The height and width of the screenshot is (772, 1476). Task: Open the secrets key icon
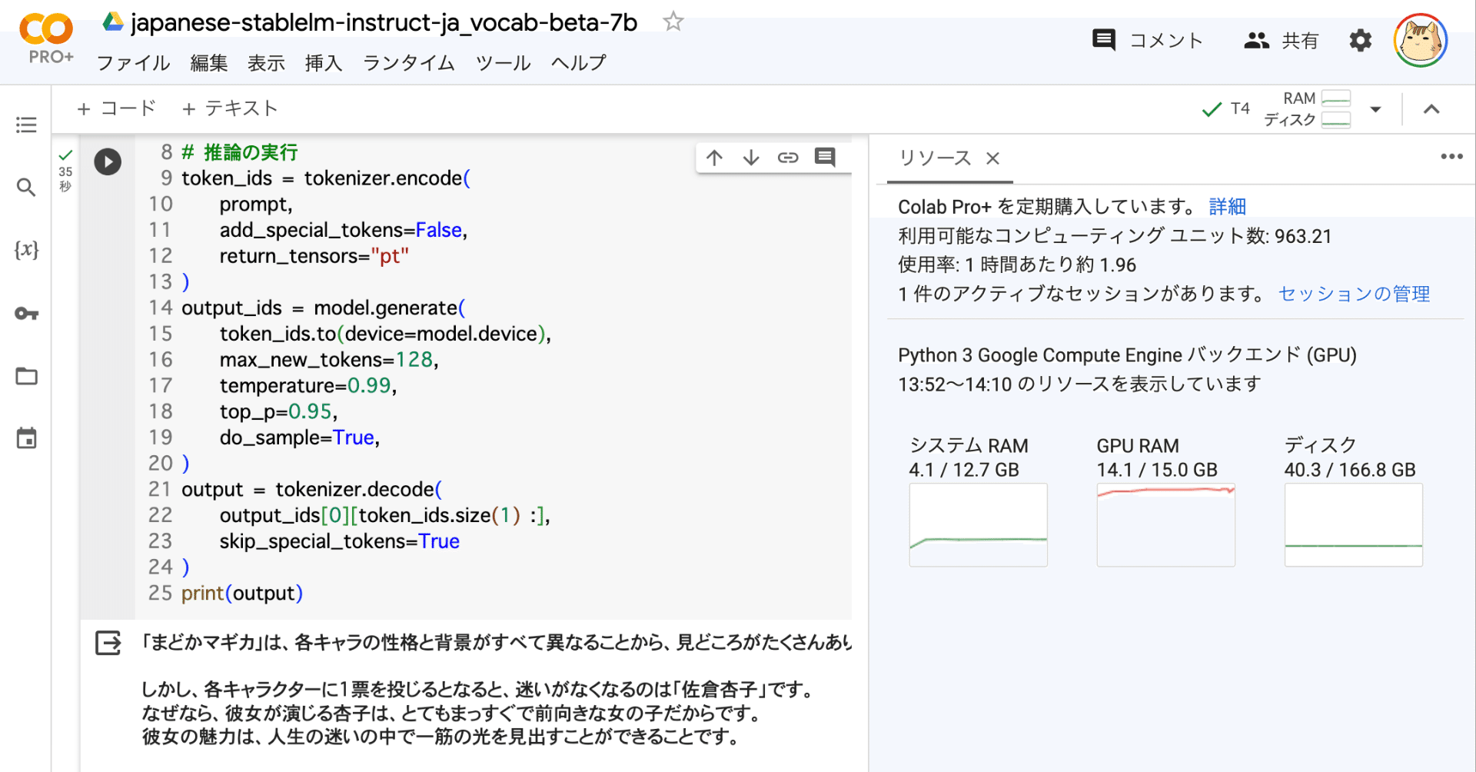(x=26, y=313)
